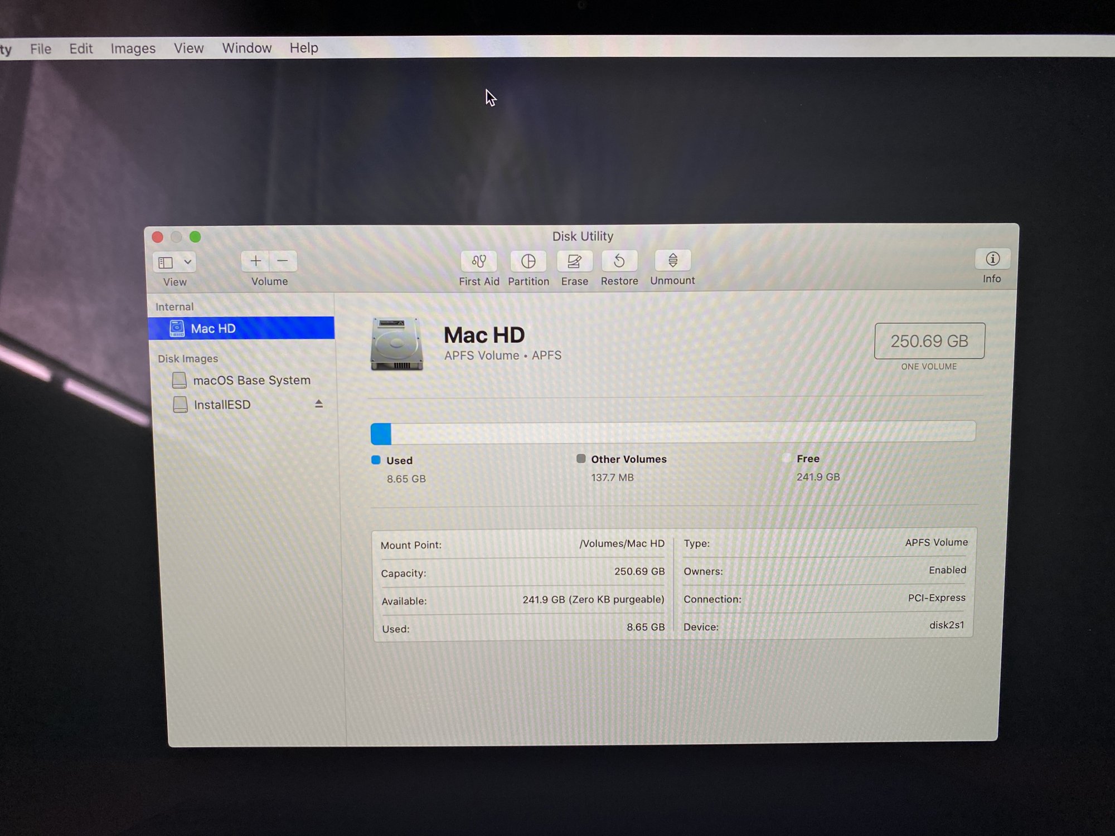This screenshot has width=1115, height=836.
Task: Click the Mac HD drive thumbnail image
Action: pos(396,344)
